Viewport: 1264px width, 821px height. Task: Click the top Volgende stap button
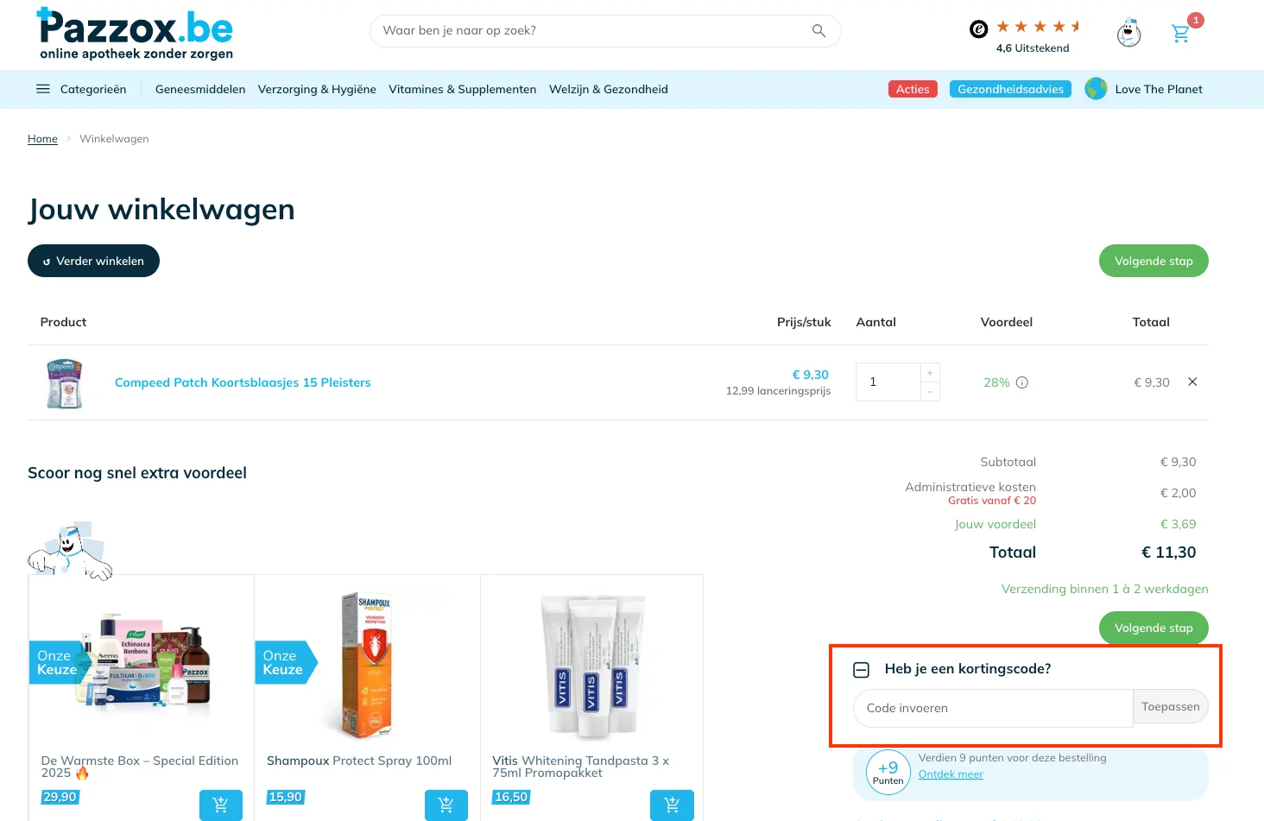coord(1153,261)
